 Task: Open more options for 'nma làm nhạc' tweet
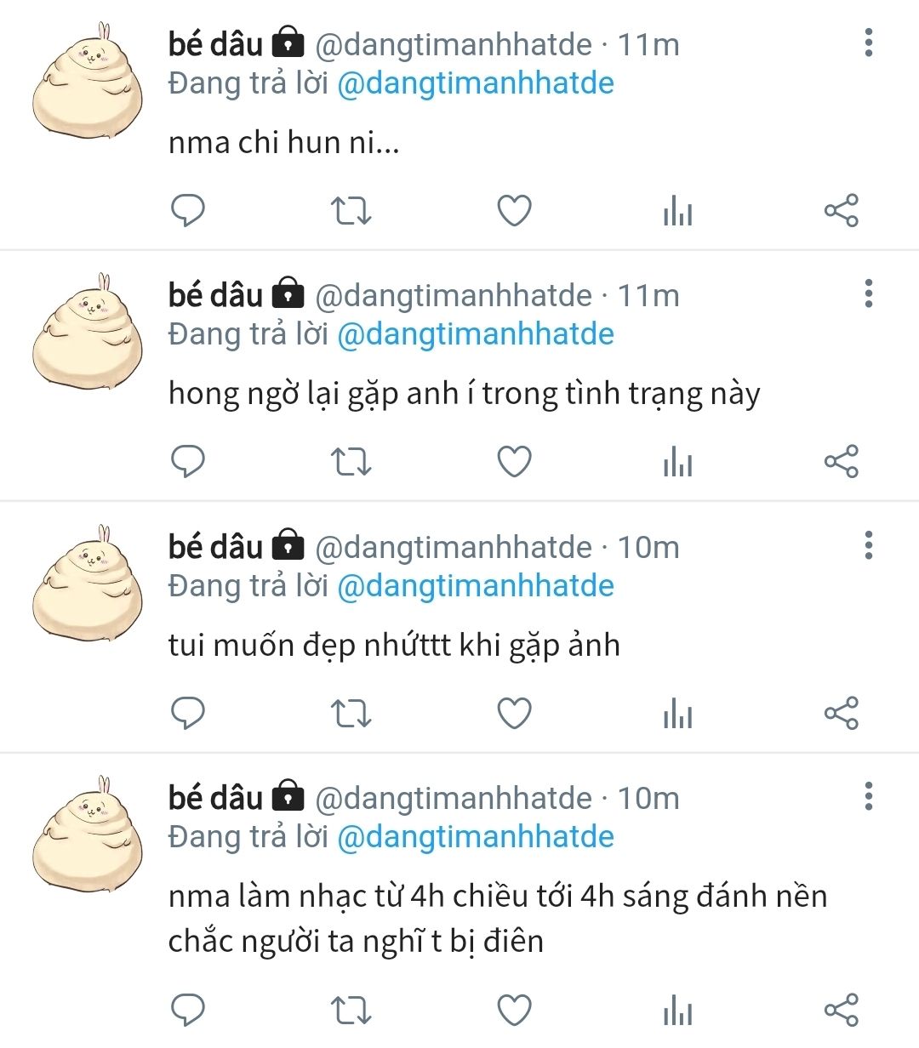click(869, 796)
